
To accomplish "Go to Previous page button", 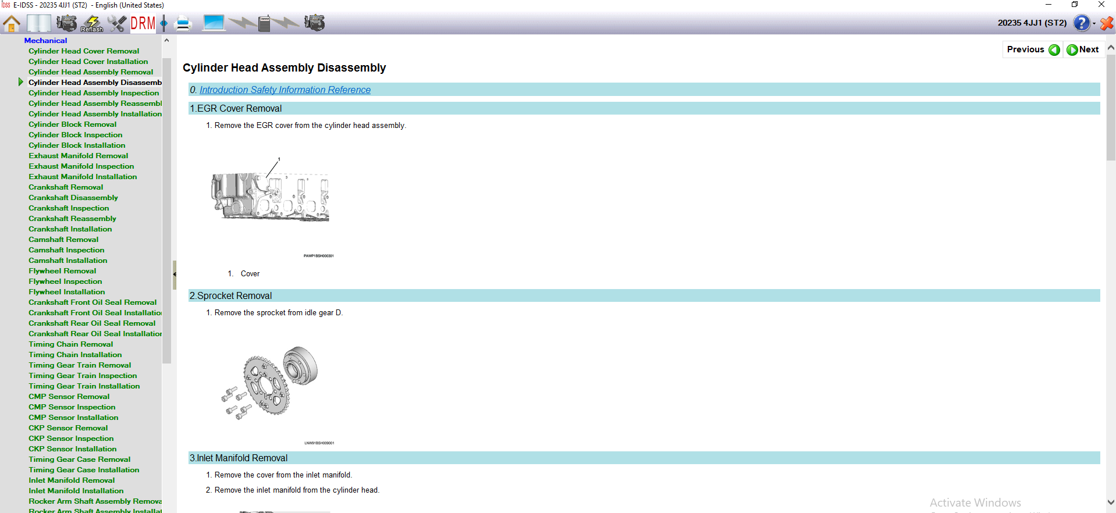I will tap(1033, 49).
